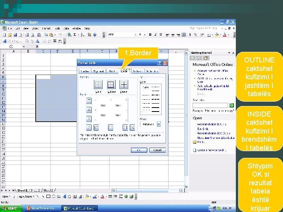283x212 pixels.
Task: Open the Draw menu on Drawing toolbar
Action: [6, 197]
